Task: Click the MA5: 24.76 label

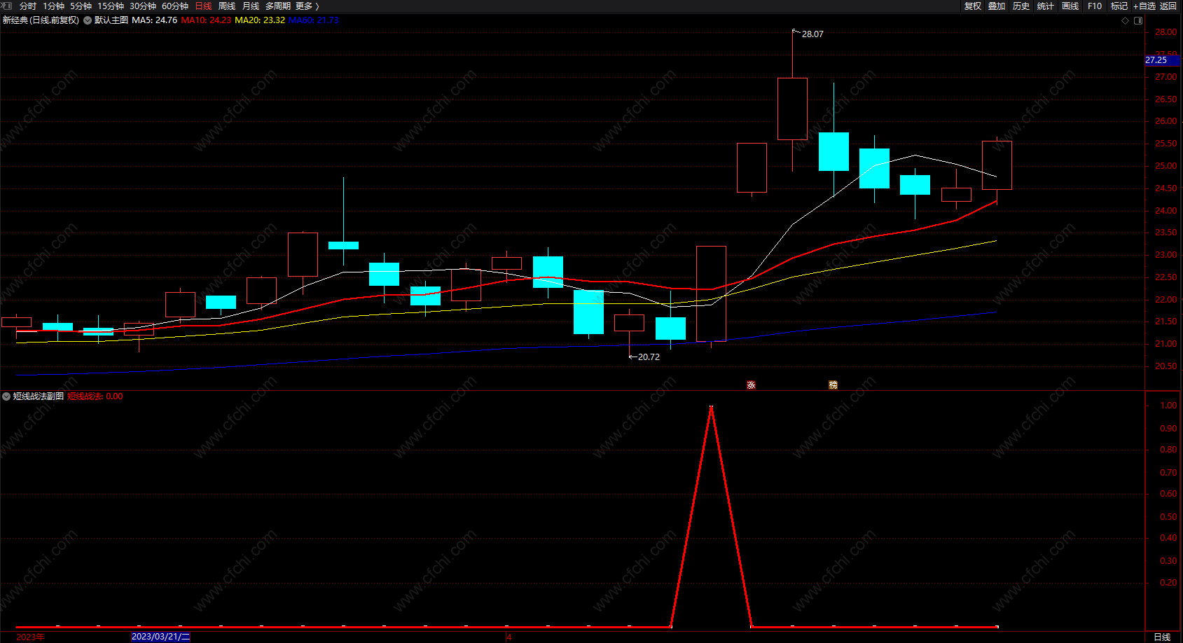Action: [154, 20]
